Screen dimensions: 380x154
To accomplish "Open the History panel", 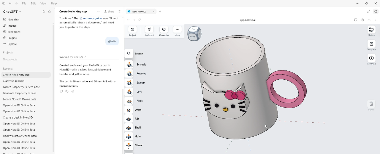I will [371, 31].
